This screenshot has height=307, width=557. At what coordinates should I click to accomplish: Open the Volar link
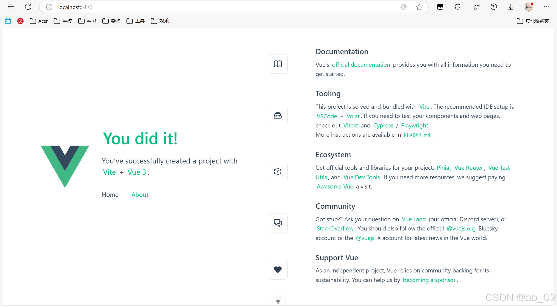click(353, 116)
